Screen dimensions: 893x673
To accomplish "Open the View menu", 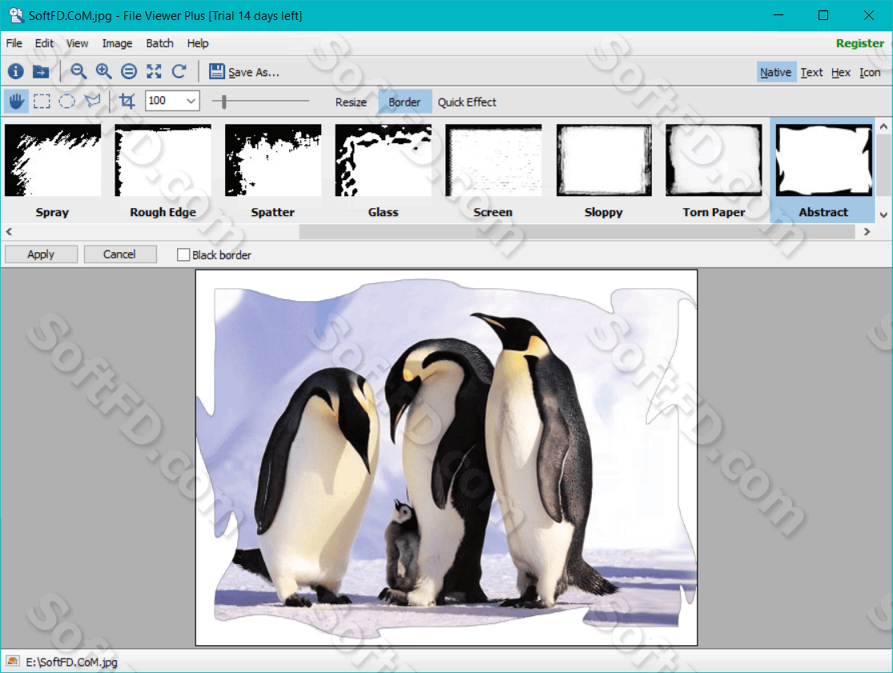I will pos(77,43).
